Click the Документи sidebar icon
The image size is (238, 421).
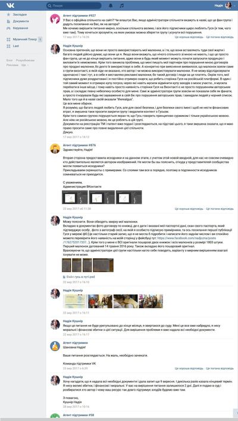coord(8,21)
